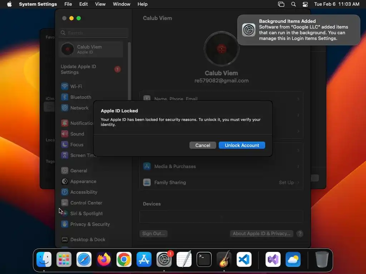Open Update Apple ID Settings item
This screenshot has width=366, height=274.
pos(91,70)
